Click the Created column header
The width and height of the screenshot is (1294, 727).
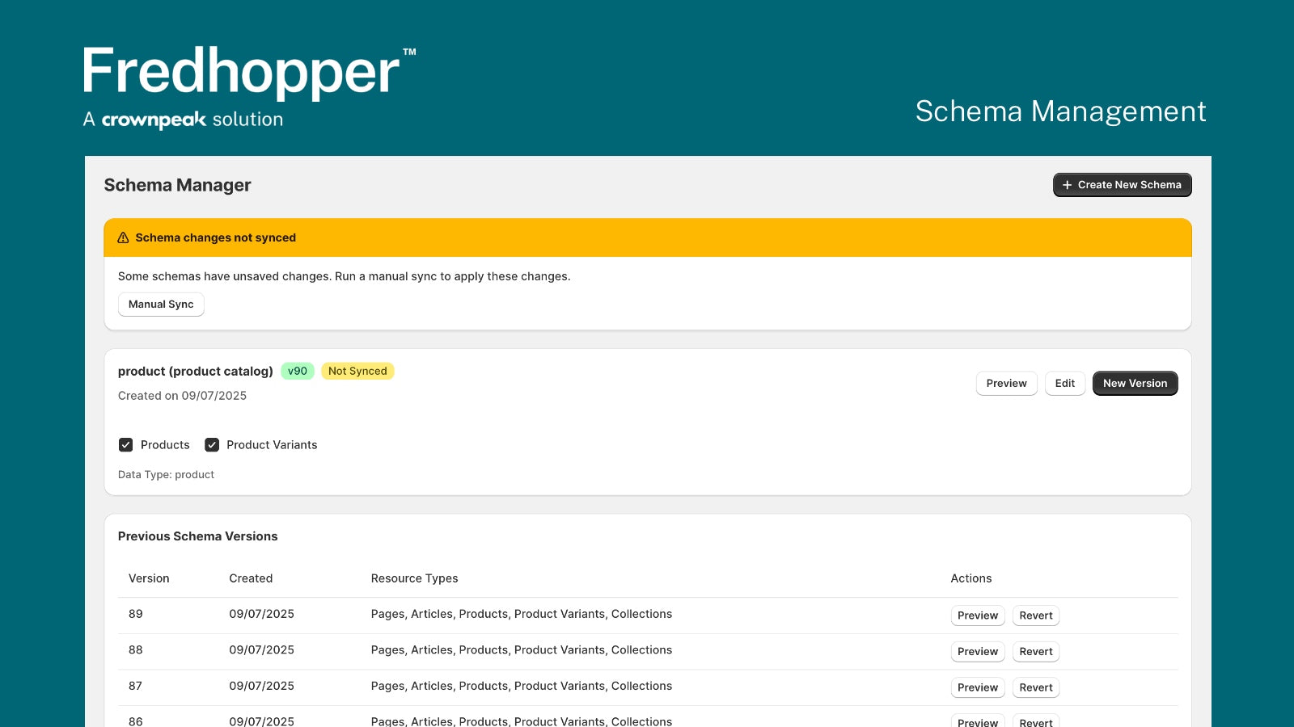251,578
